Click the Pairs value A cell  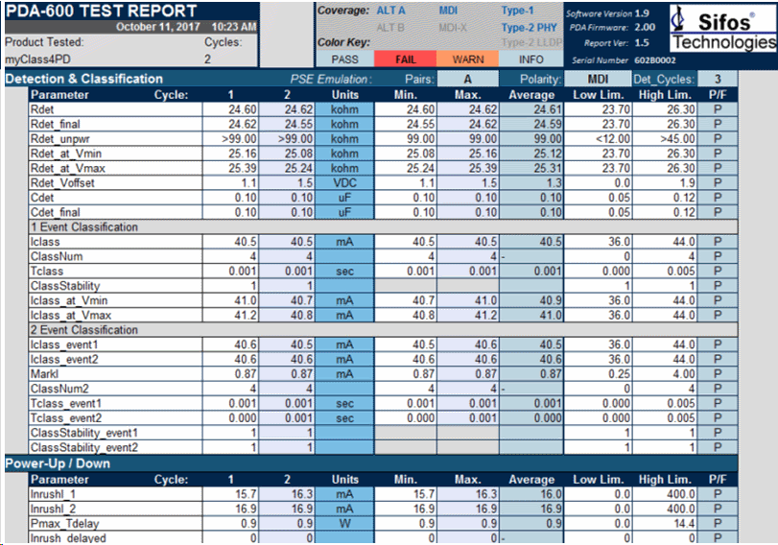pos(467,79)
